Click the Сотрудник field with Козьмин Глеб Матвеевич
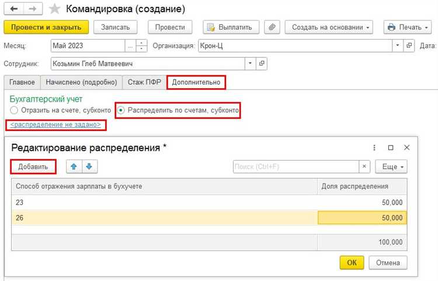 point(148,64)
